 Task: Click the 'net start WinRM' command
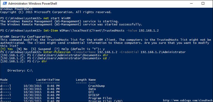[57, 18]
